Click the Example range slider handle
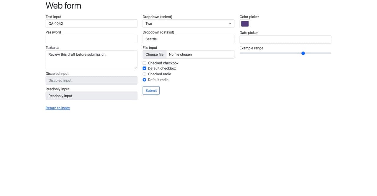The height and width of the screenshot is (196, 377). 303,53
